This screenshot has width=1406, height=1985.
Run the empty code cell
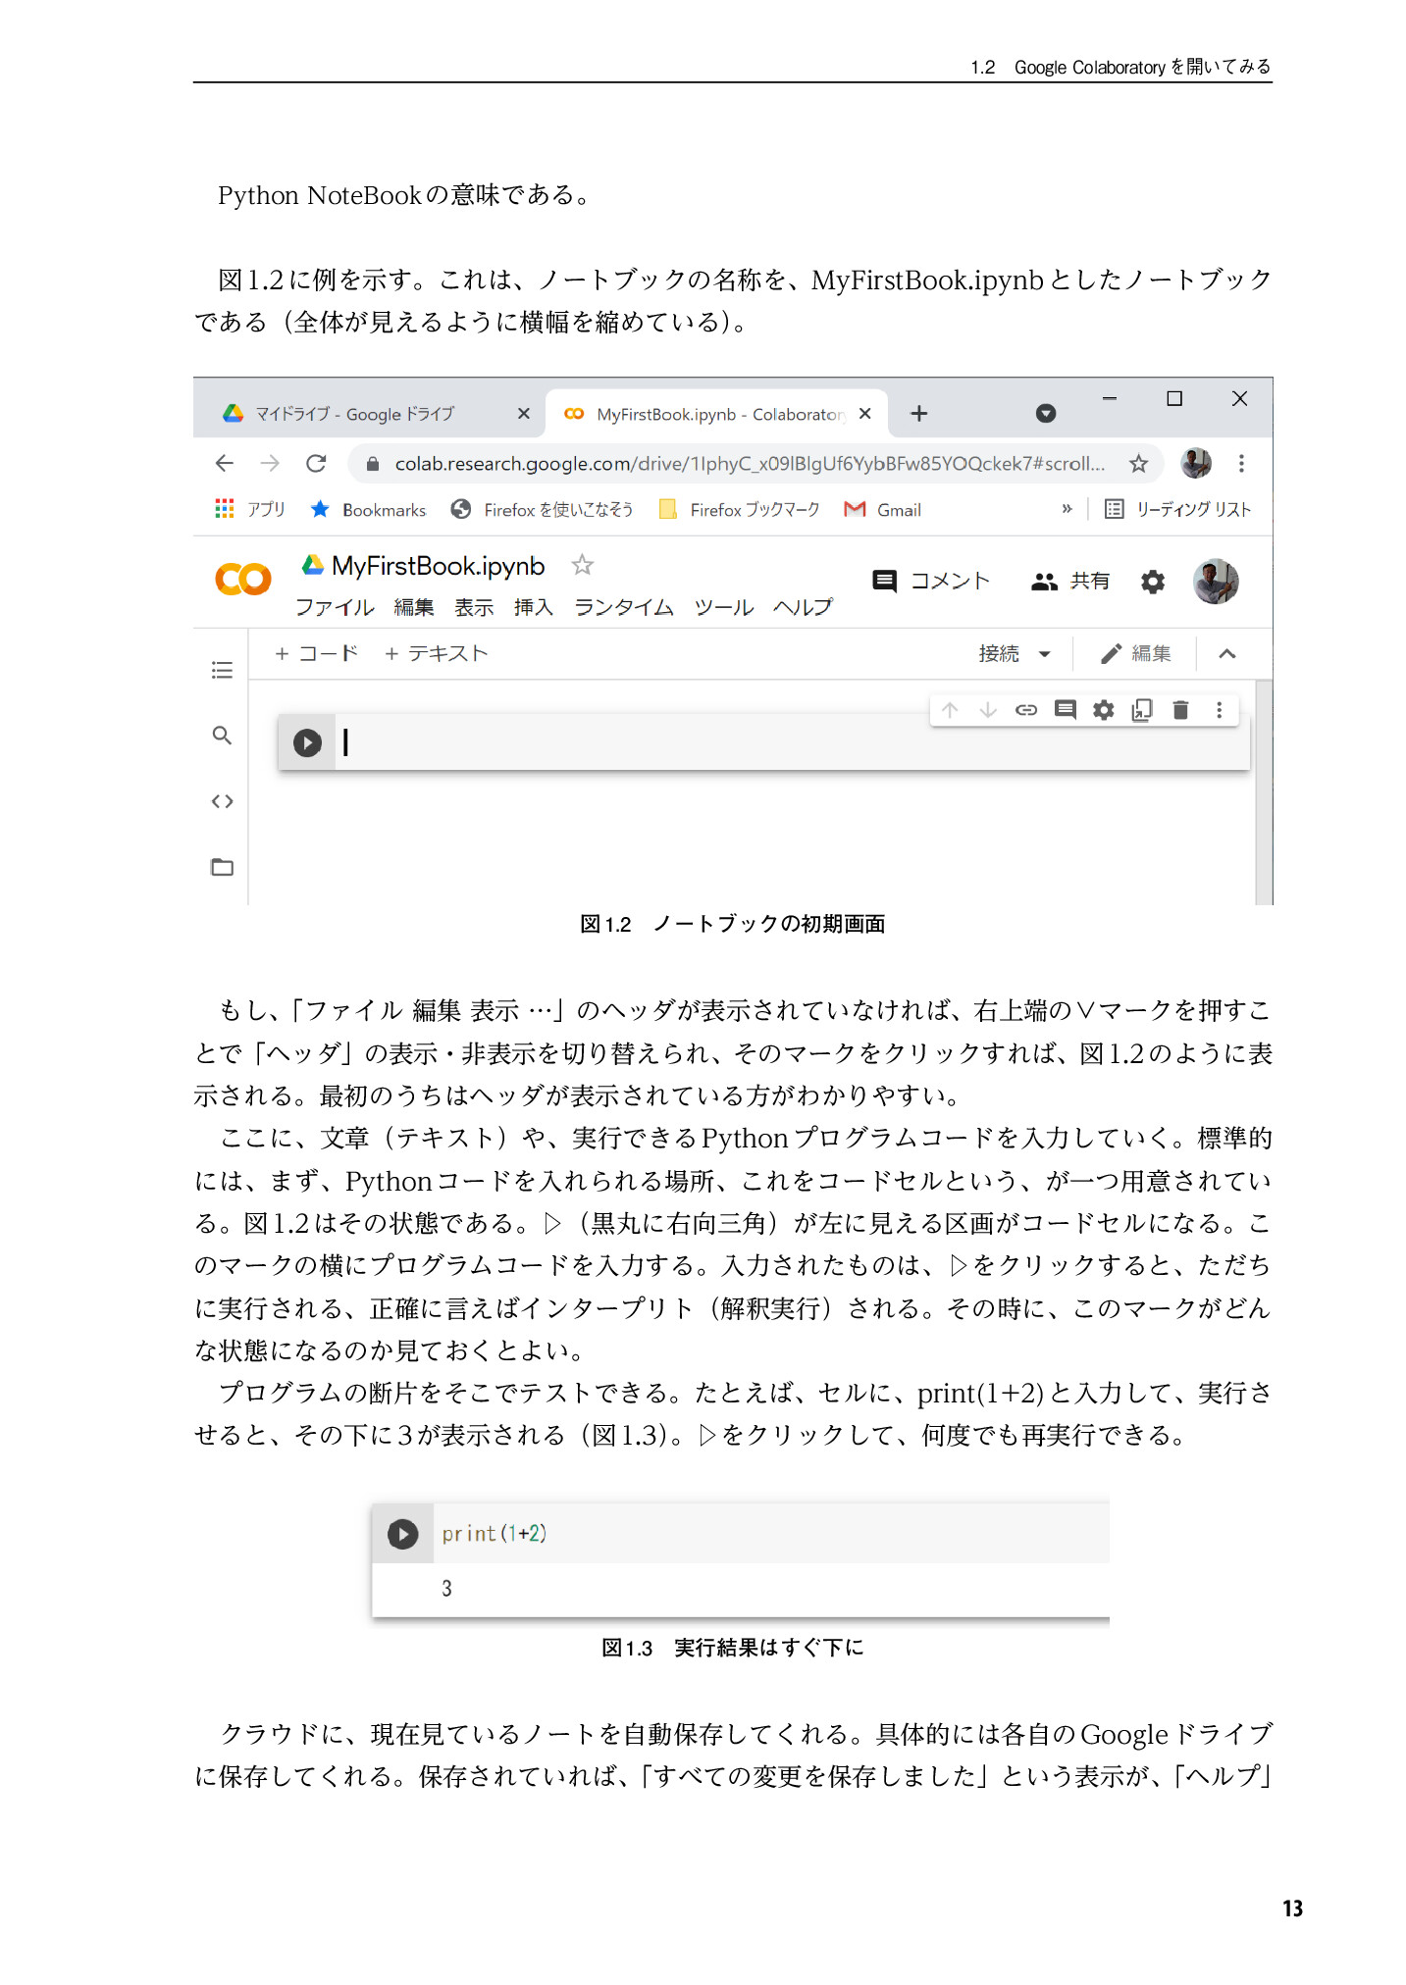(307, 742)
